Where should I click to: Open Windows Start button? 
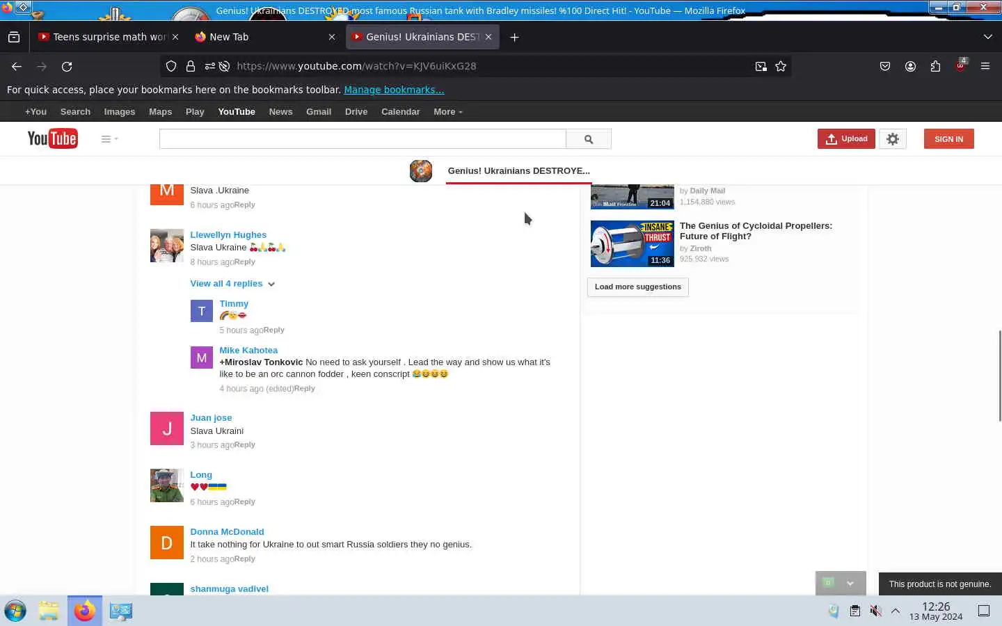(15, 611)
